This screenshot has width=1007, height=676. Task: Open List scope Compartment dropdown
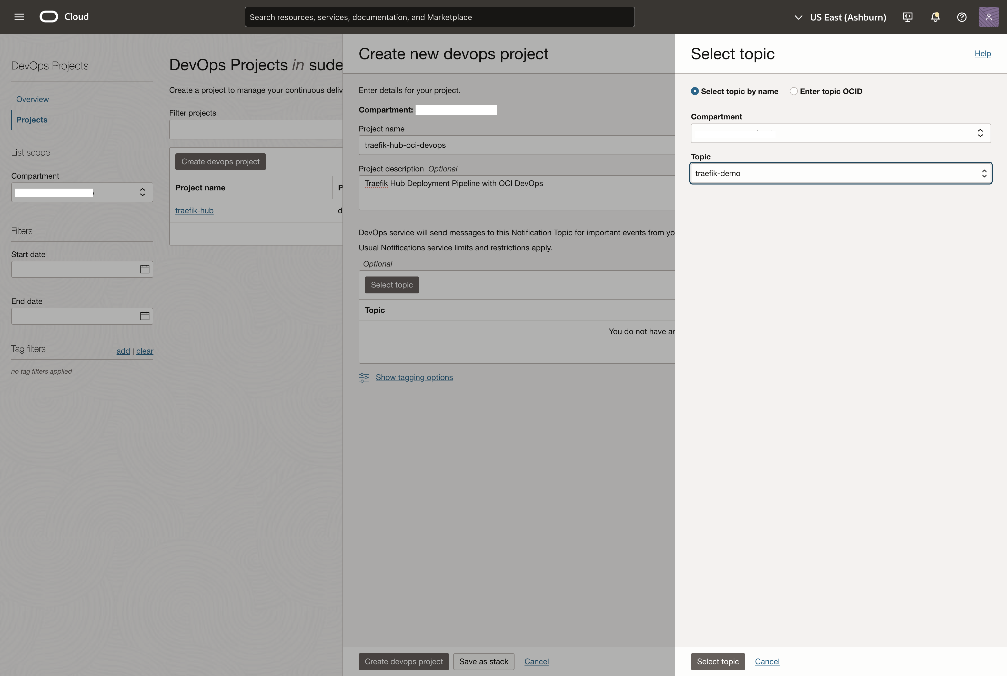(82, 192)
